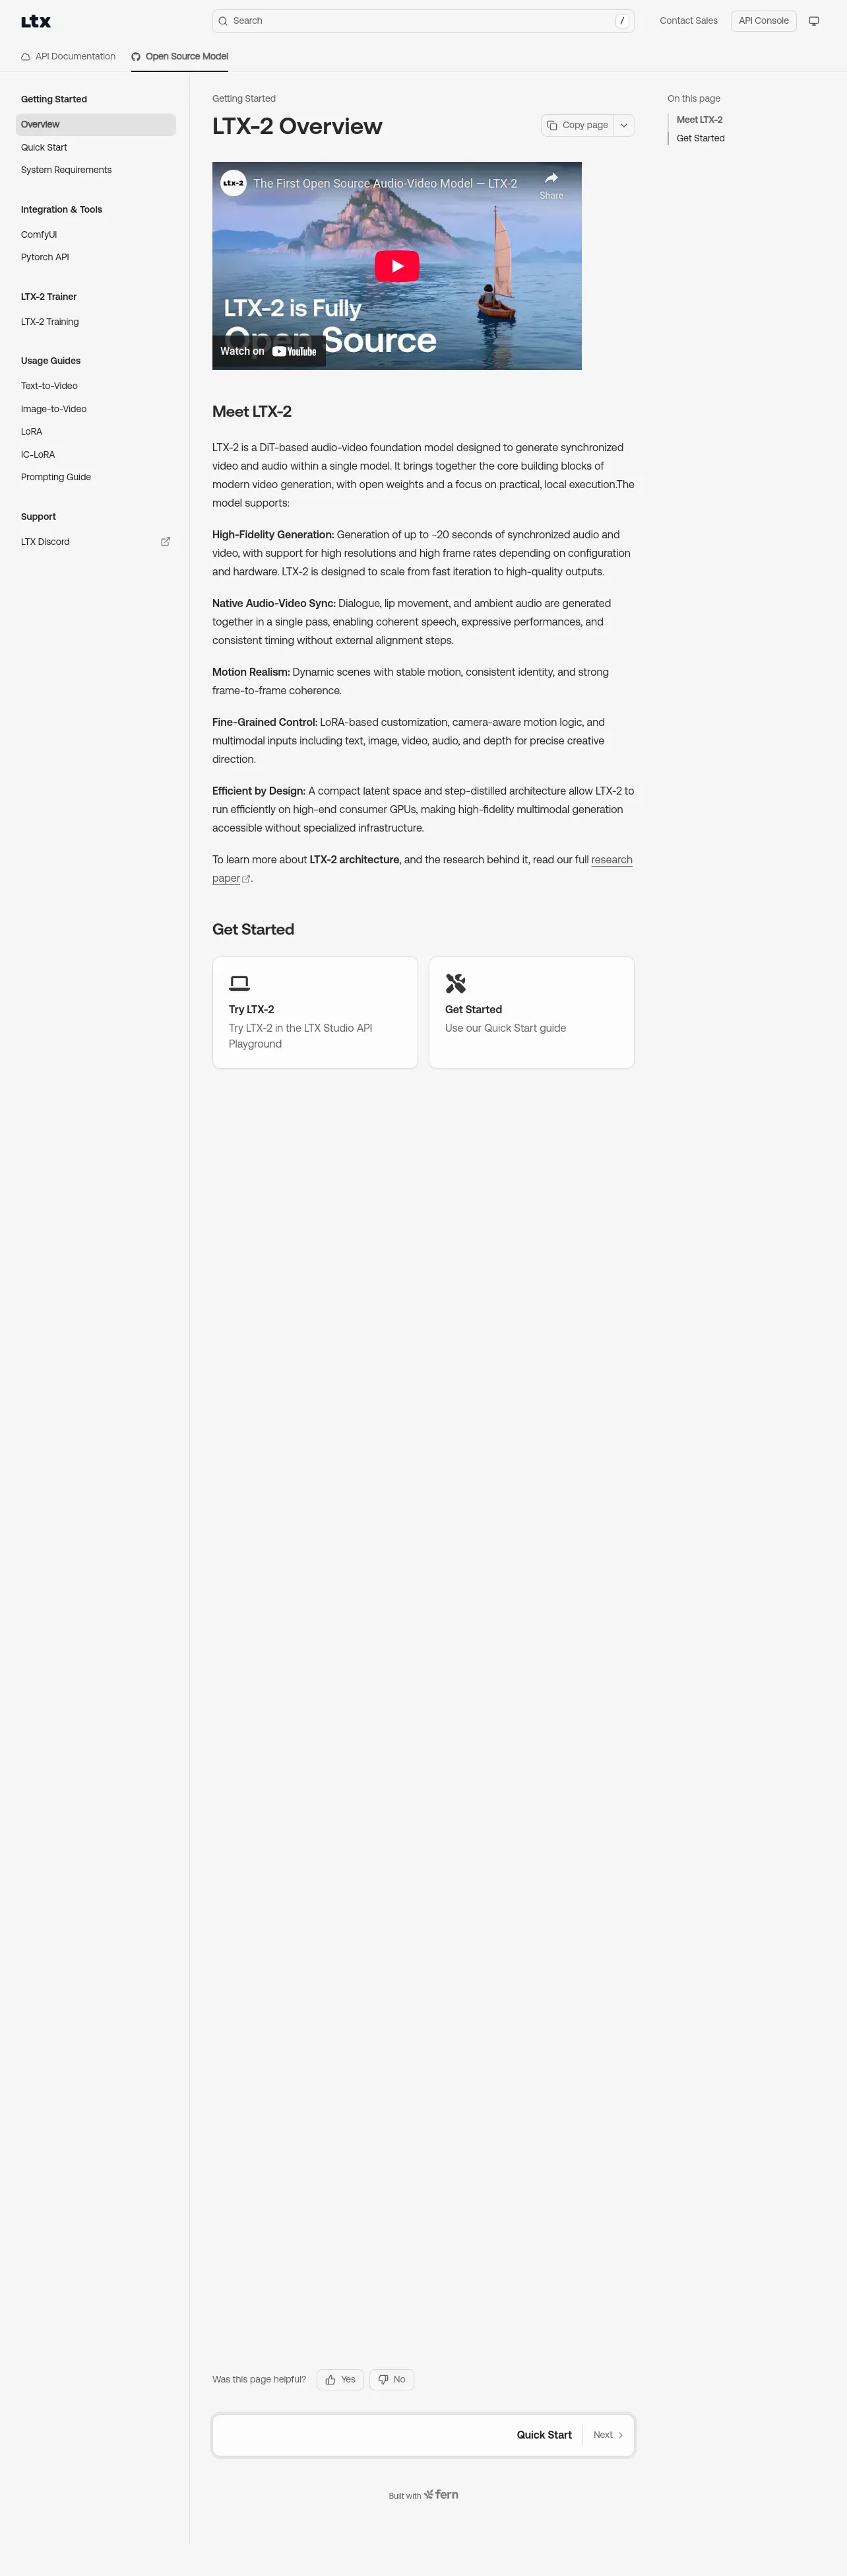The height and width of the screenshot is (2576, 847).
Task: Jump to Get Started in page outline
Action: [x=700, y=138]
